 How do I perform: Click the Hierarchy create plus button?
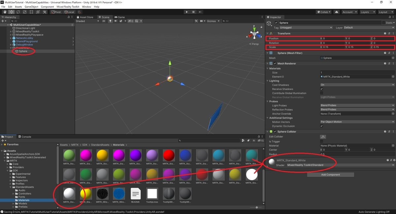click(3, 21)
